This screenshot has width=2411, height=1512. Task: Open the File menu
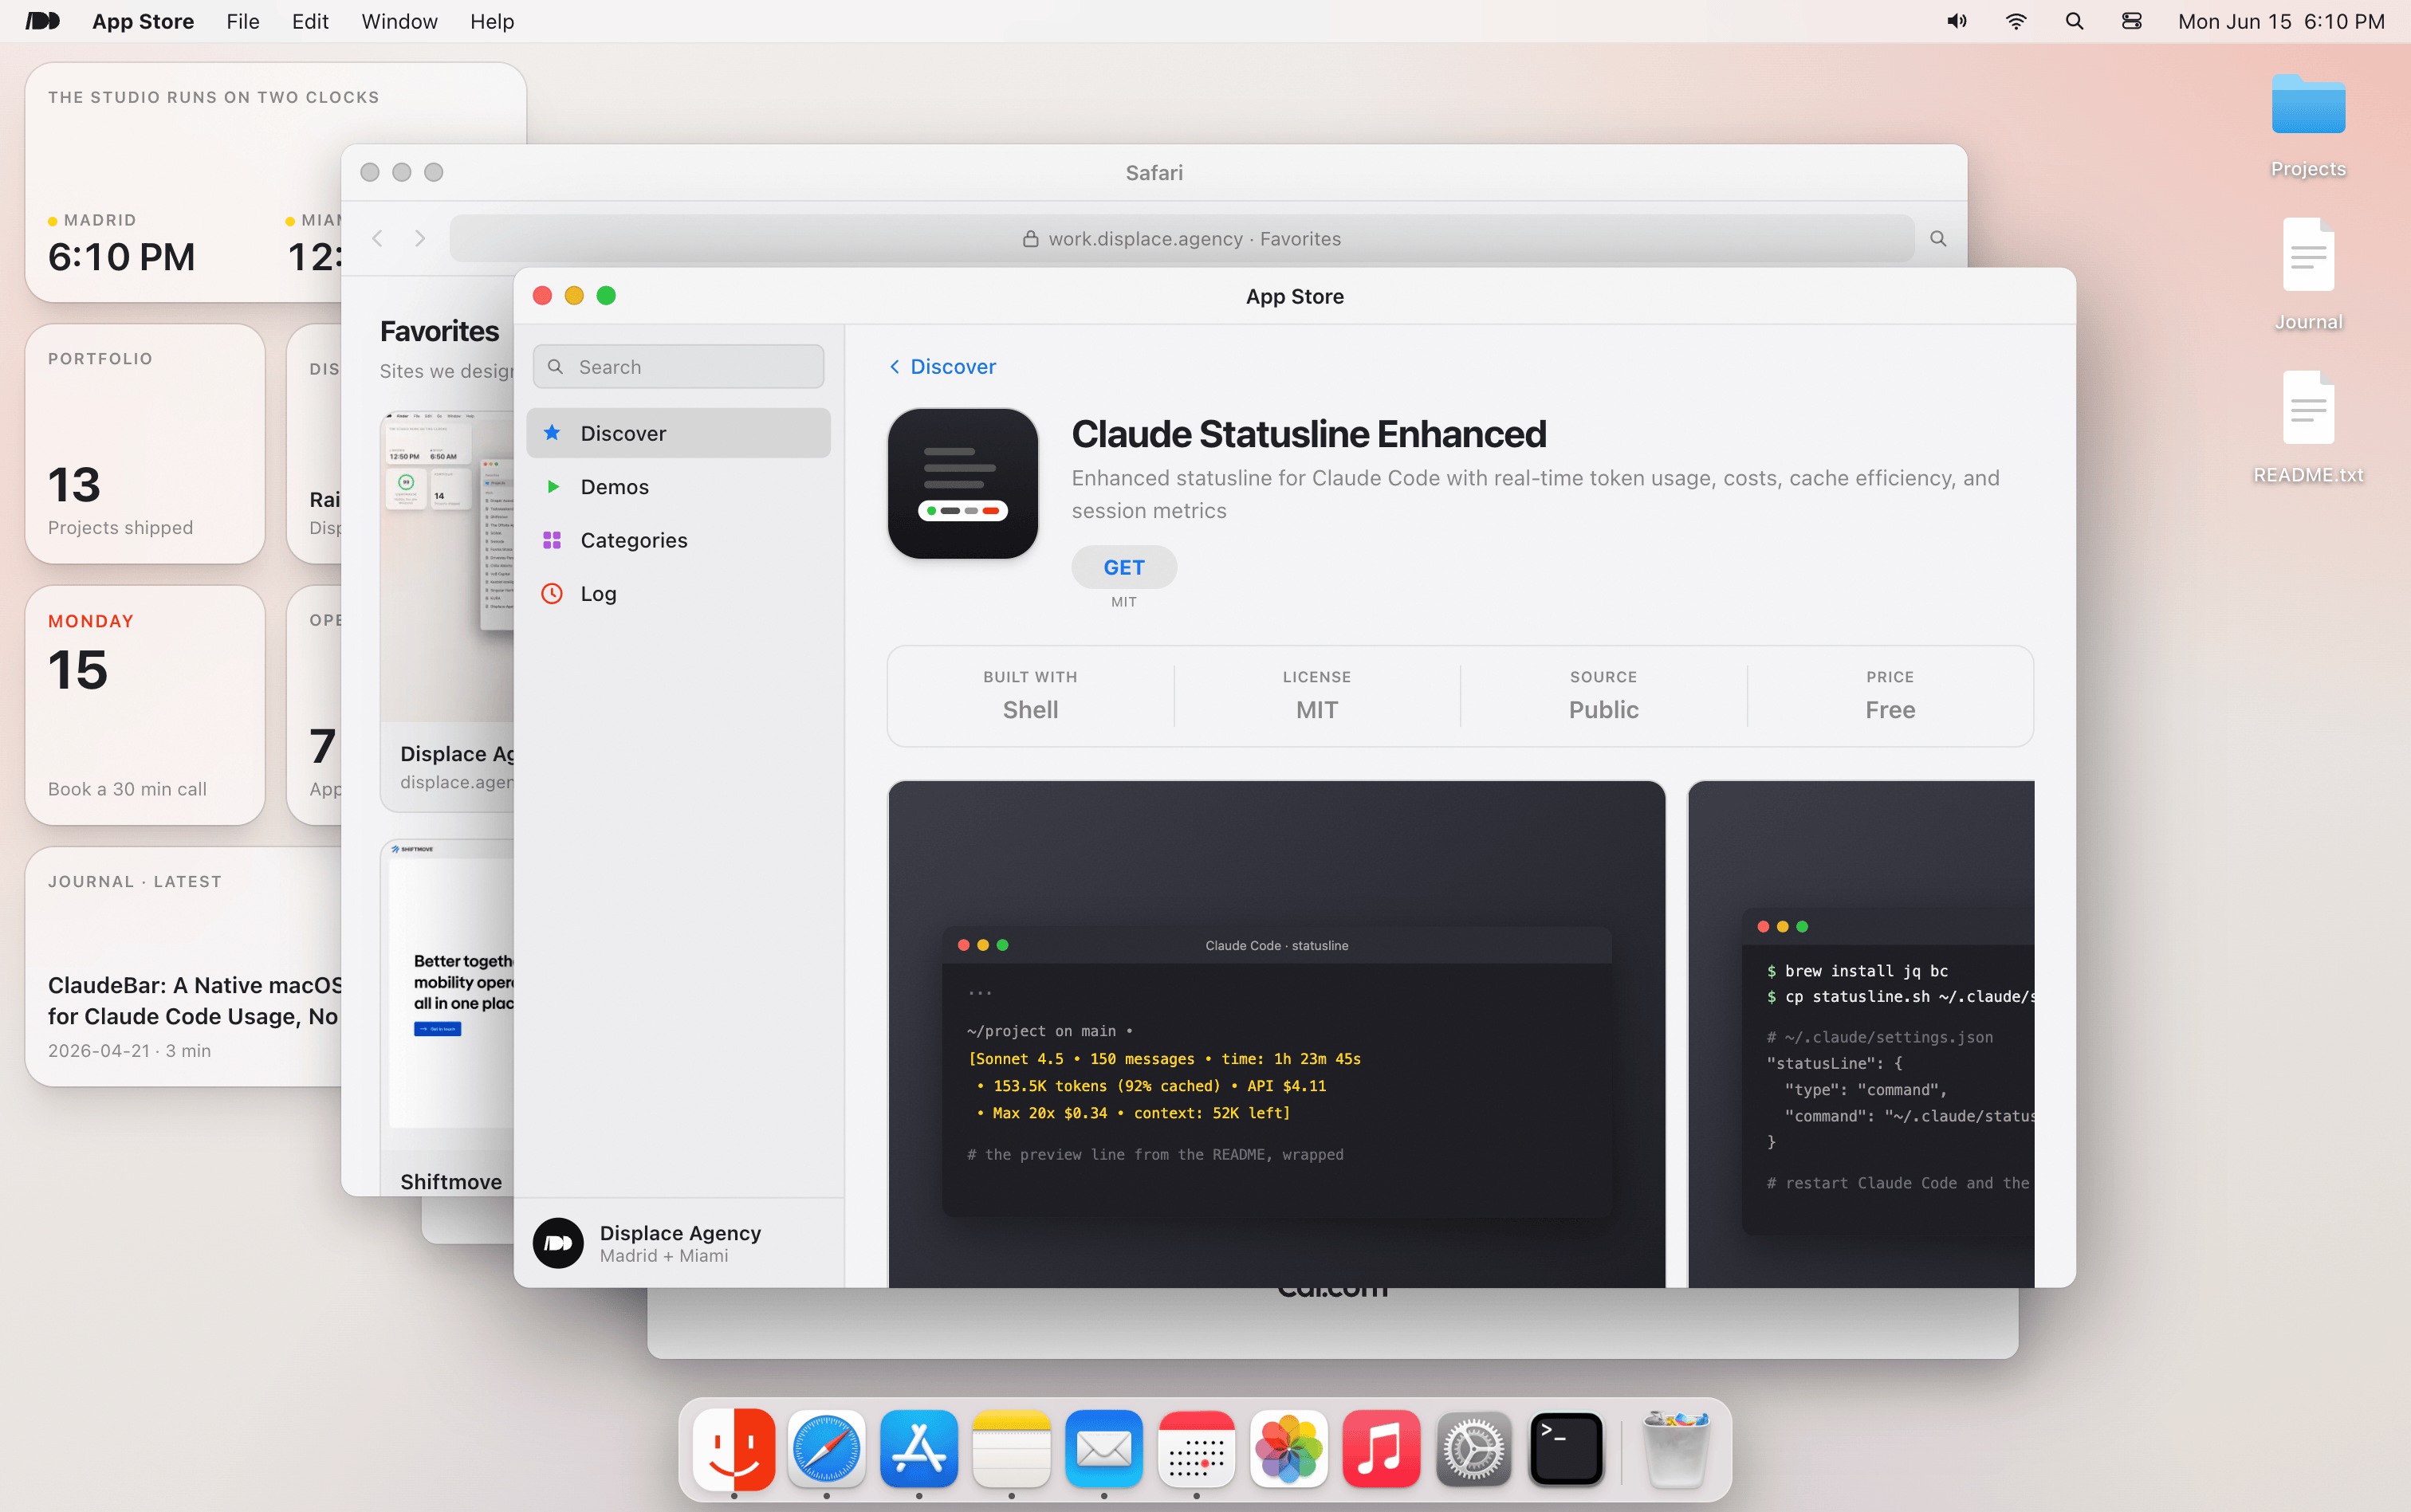pos(243,21)
